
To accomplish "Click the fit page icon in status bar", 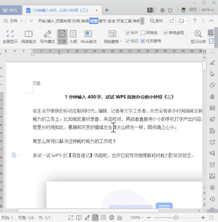I will 211,218.
